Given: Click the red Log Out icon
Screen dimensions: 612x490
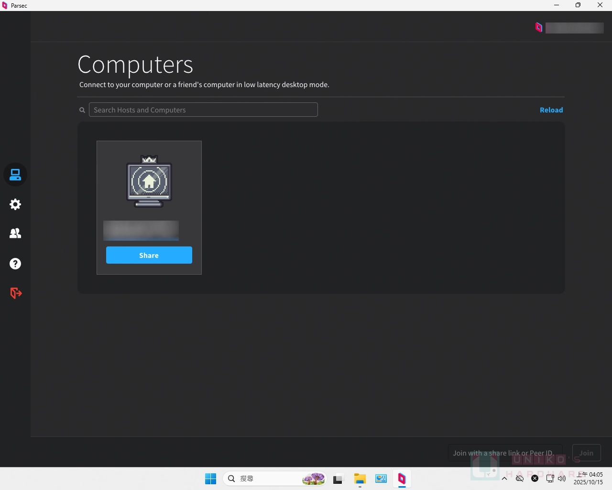Looking at the screenshot, I should tap(15, 293).
